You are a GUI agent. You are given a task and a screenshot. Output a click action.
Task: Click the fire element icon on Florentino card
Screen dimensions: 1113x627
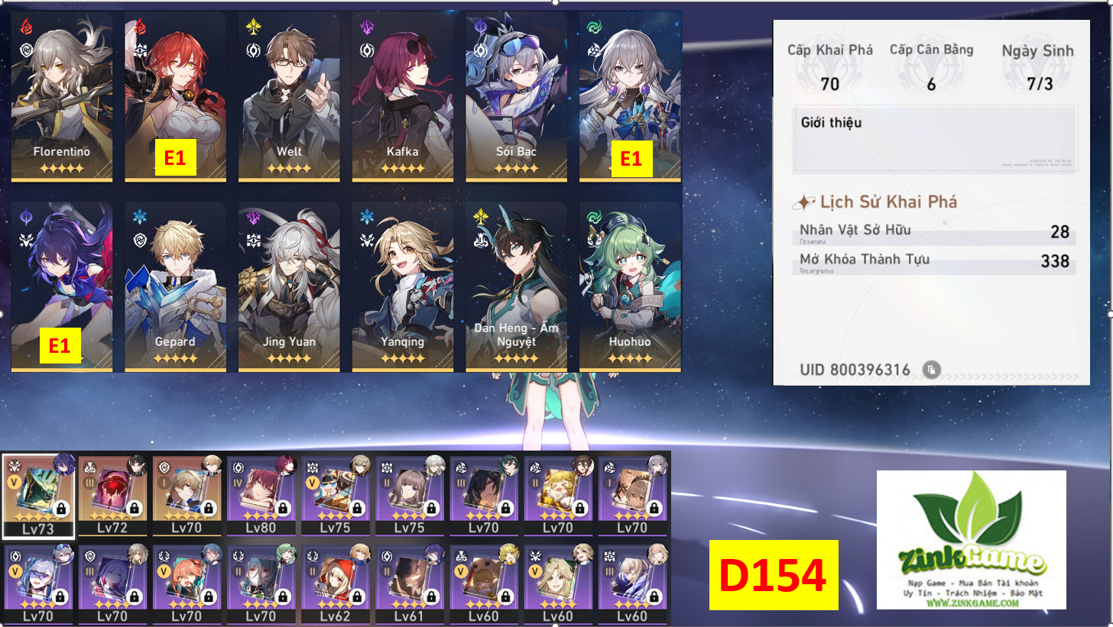[x=25, y=28]
